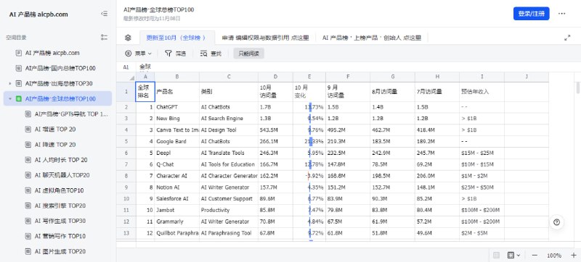Expand the AI产品榜·出海总榜TOP30 tree item
Screen dimensions: 581x262
coord(10,84)
